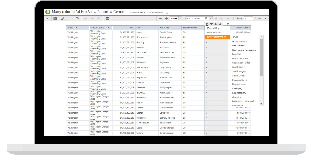
Task: Go to the previous page
Action: (x=233, y=18)
